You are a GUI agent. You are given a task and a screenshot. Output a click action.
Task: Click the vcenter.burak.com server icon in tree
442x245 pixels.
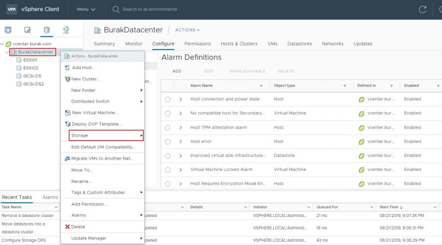9,44
